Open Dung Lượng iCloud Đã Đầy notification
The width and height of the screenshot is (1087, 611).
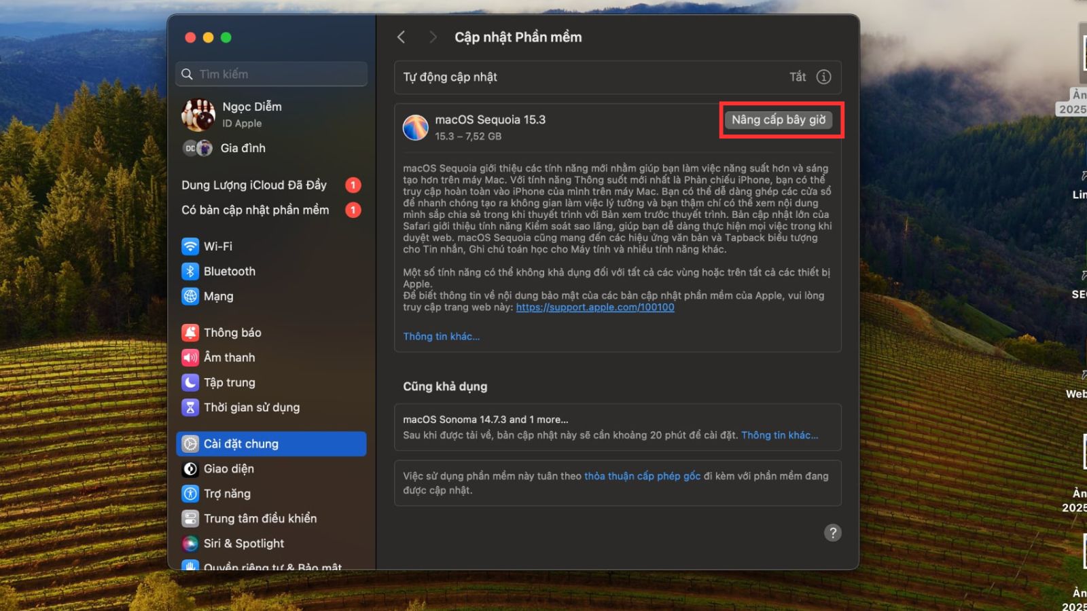point(271,185)
